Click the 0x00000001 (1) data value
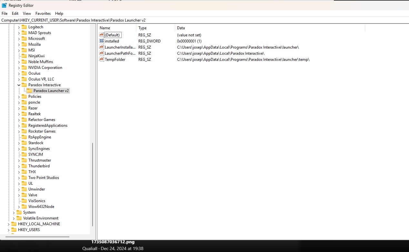Screen dimensions: 409x252 189,41
